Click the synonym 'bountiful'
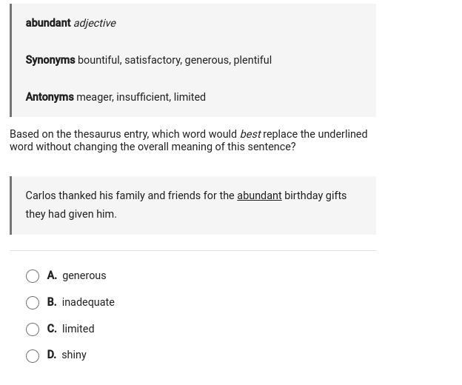The image size is (462, 385). pyautogui.click(x=100, y=60)
